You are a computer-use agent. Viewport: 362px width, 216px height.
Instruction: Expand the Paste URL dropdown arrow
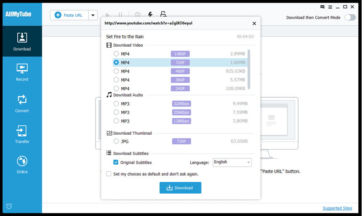(93, 15)
